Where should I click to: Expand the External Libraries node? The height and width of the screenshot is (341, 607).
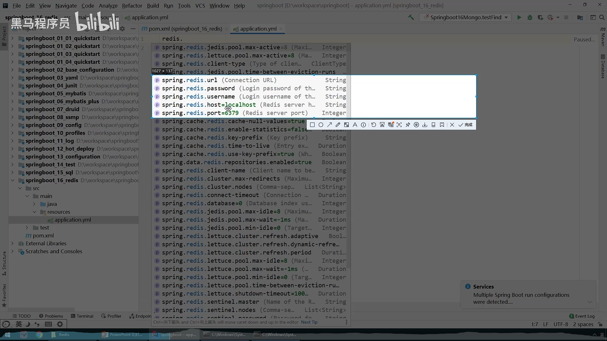tap(13, 244)
